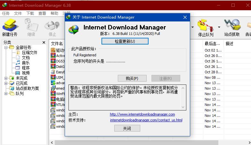The image size is (251, 145).
Task: Click the IDM logo in About dialog
Action: point(74,29)
